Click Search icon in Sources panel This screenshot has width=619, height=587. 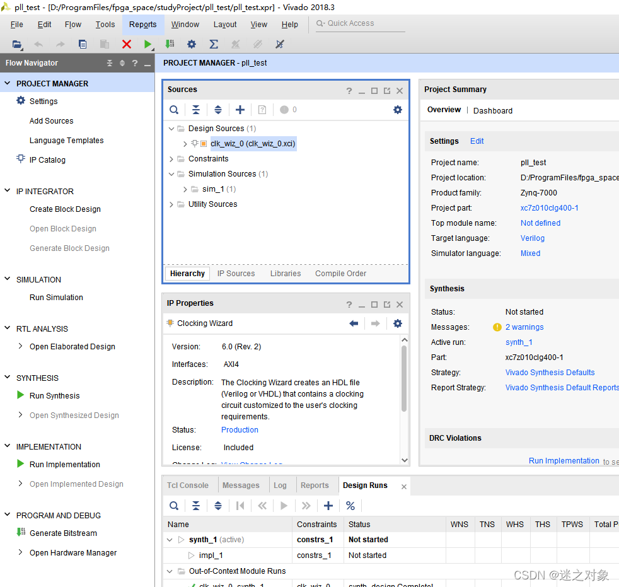coord(174,110)
